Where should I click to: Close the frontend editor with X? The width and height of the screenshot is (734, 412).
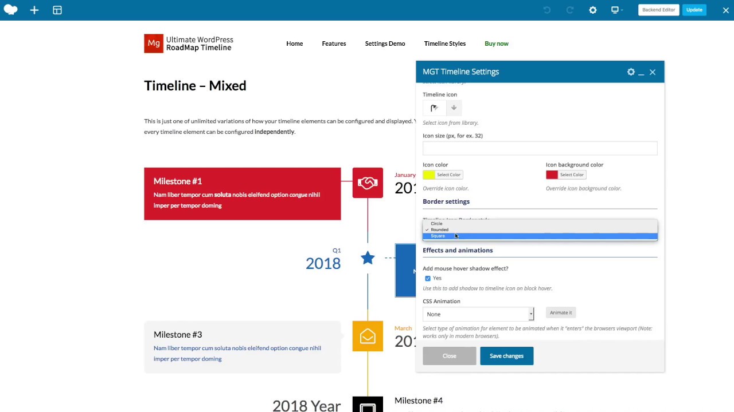coord(725,10)
